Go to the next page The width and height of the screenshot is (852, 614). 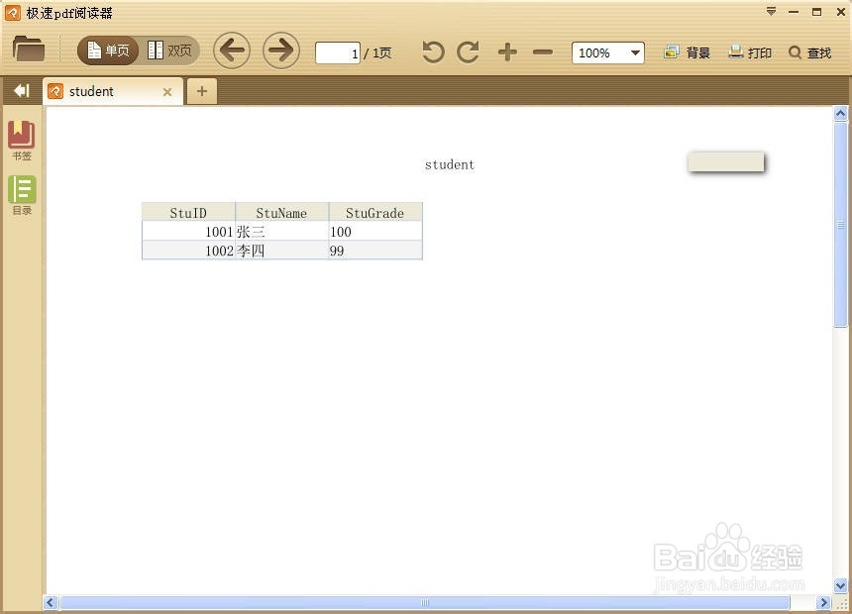click(278, 51)
